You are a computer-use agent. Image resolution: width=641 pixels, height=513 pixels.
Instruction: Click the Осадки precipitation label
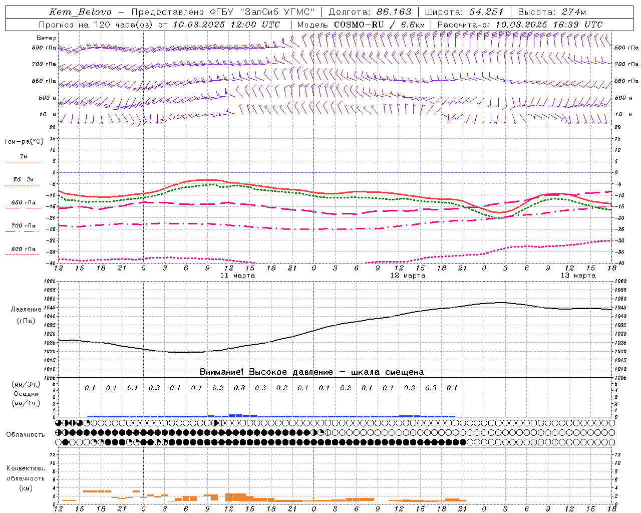[x=26, y=394]
